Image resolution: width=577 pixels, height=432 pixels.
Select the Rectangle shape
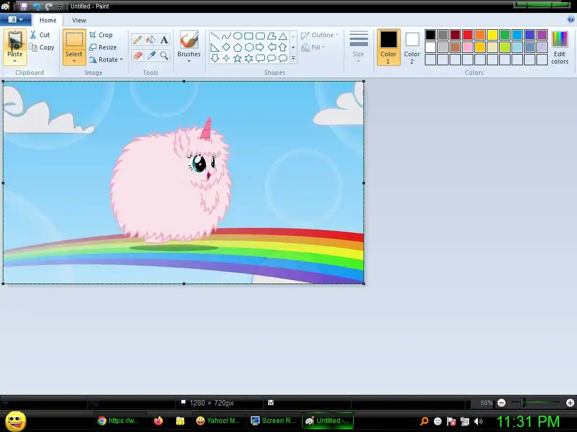click(248, 35)
